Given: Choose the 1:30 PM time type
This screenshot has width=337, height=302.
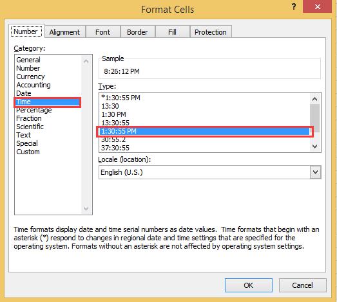Looking at the screenshot, I should tap(205, 114).
